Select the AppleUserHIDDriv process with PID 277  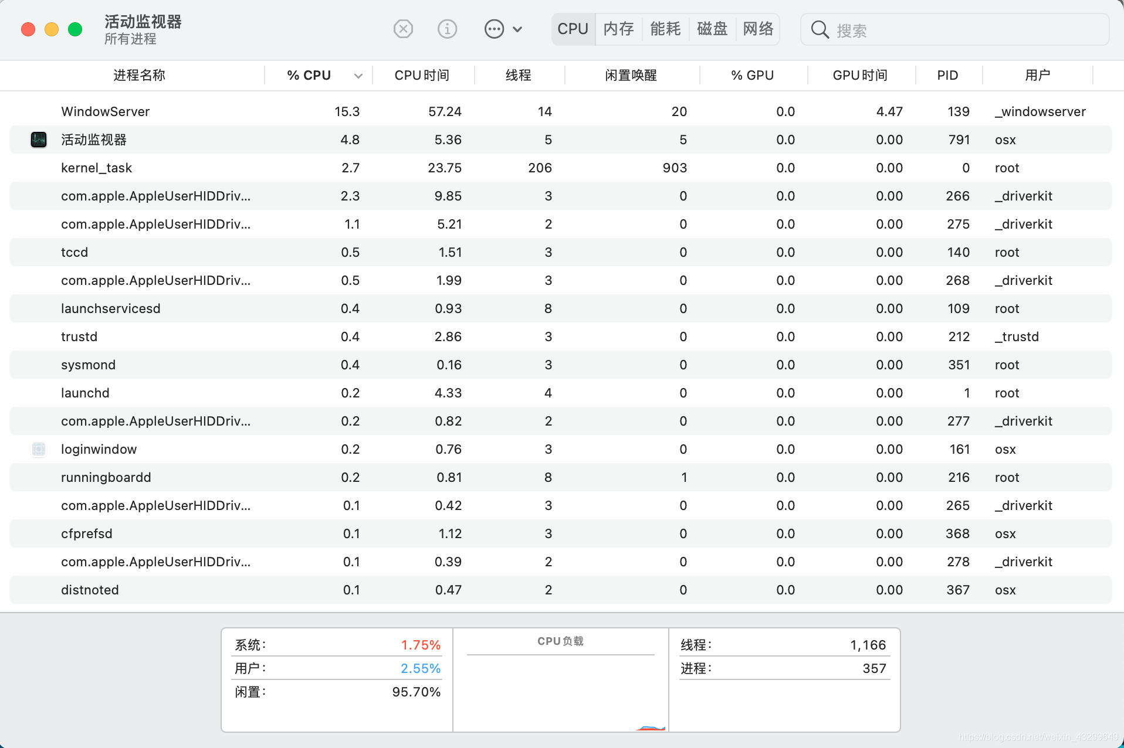(x=561, y=421)
